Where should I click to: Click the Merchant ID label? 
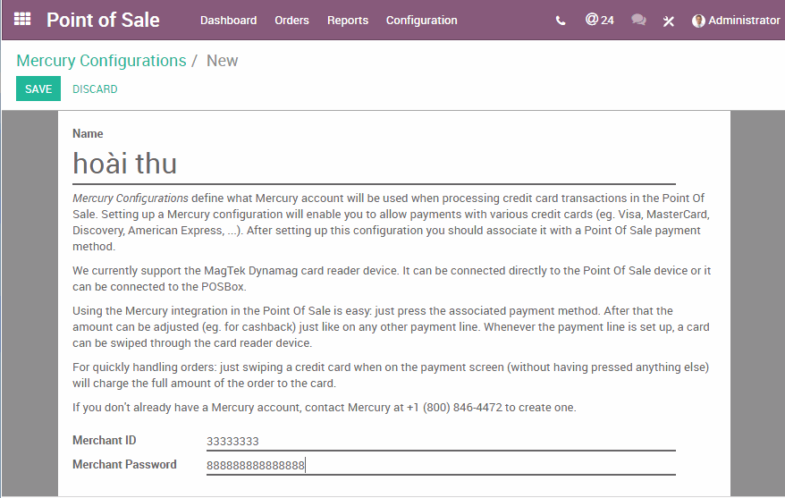click(x=104, y=441)
